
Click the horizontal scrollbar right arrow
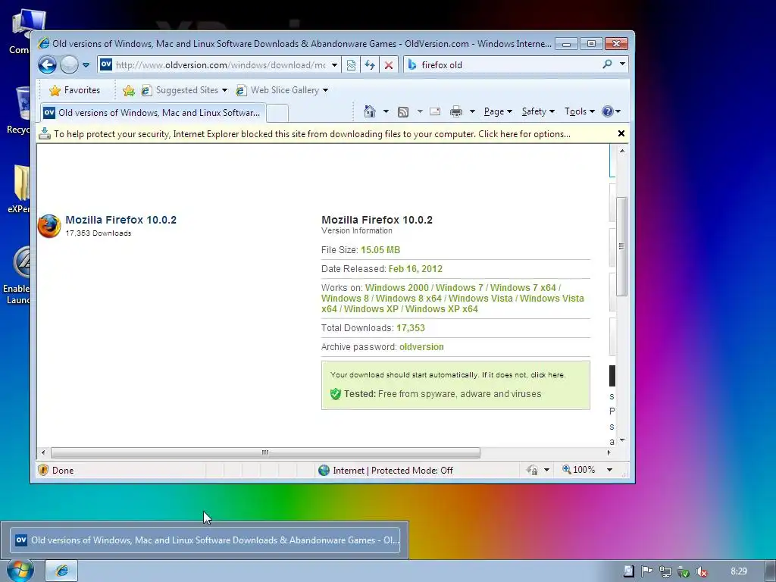[x=609, y=452]
